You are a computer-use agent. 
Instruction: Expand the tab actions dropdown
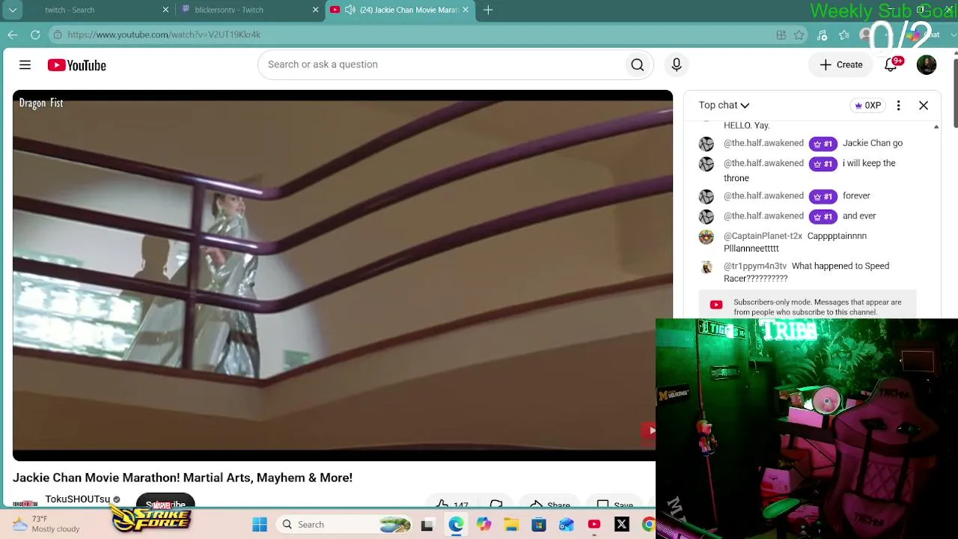point(13,10)
